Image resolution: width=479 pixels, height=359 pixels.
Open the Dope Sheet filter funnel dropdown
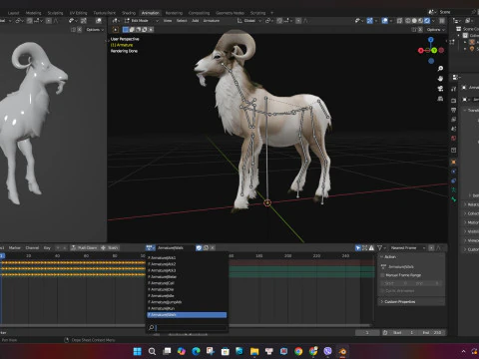[381, 247]
